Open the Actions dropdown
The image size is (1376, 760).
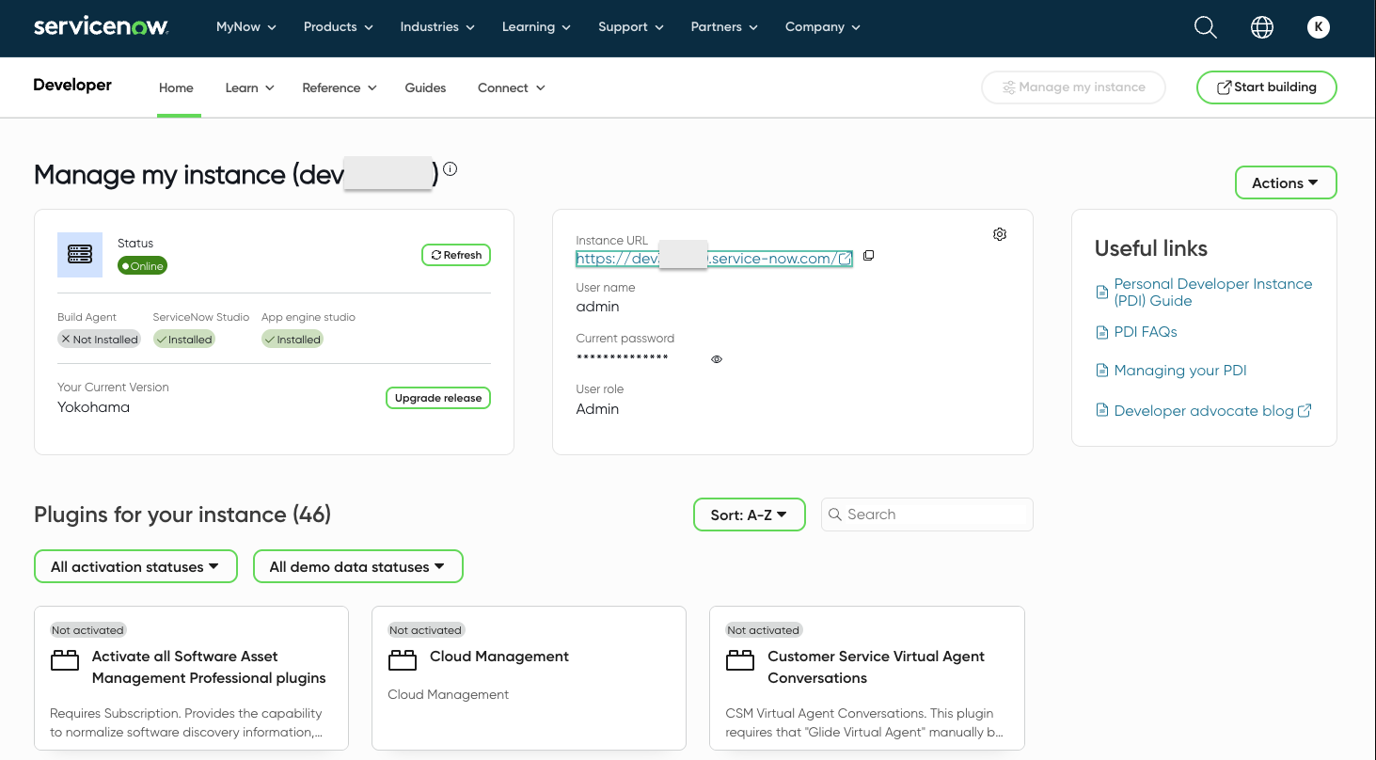pos(1286,182)
